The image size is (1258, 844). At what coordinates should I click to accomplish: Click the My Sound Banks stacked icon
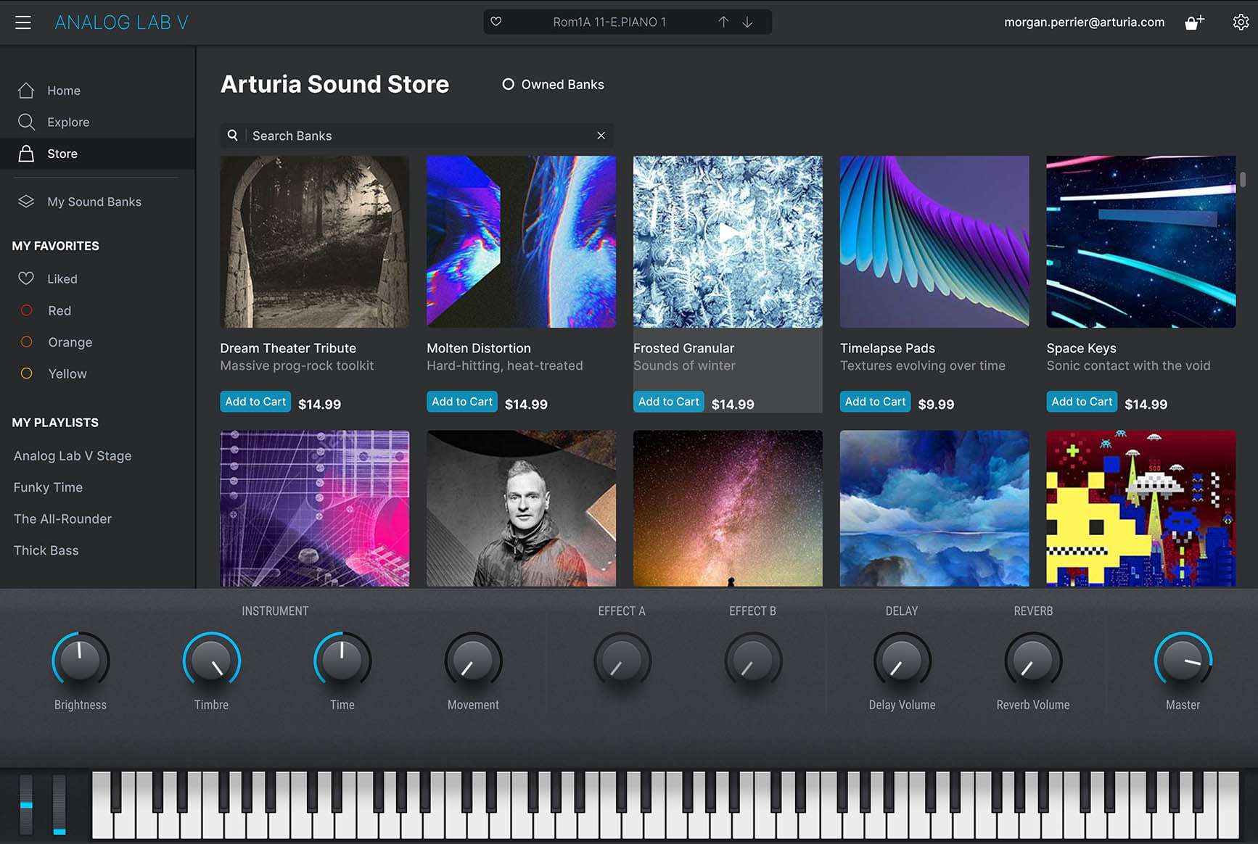pos(26,201)
